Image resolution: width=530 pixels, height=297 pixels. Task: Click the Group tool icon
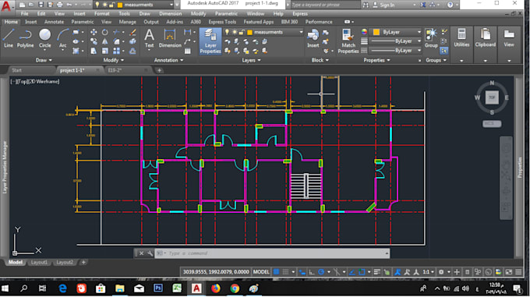point(431,38)
